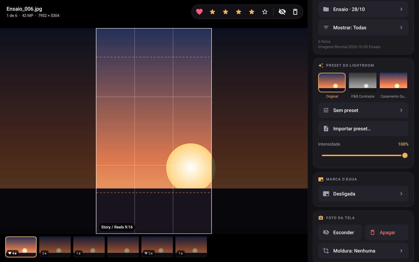Click the camera icon by FOTO DA TELA

point(321,218)
